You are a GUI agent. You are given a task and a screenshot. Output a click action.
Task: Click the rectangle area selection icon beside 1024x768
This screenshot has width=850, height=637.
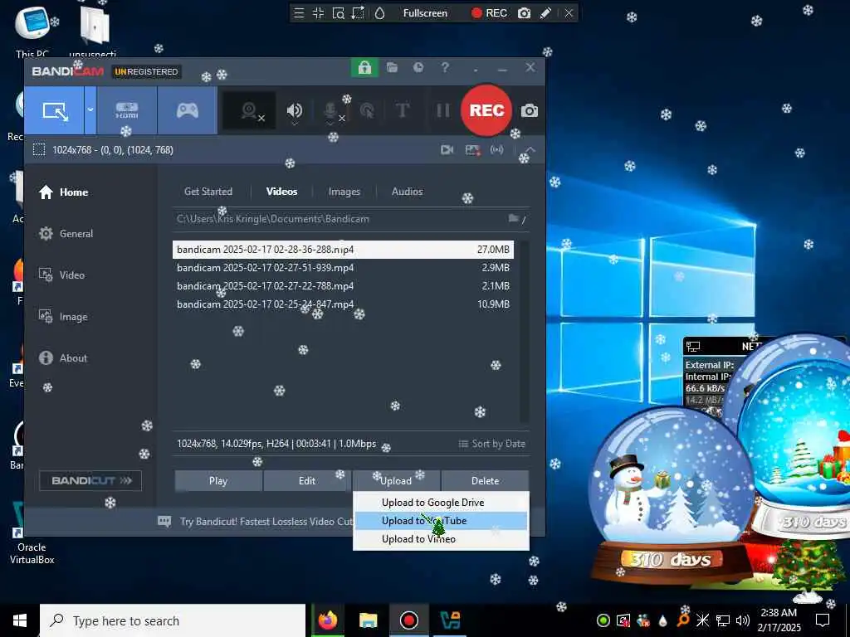pyautogui.click(x=39, y=150)
